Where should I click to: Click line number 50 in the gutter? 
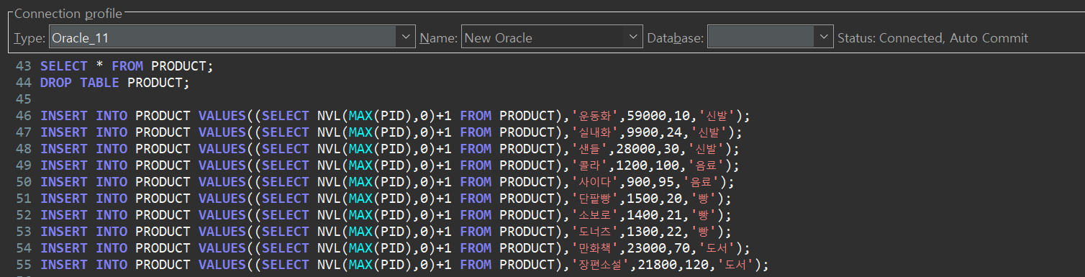pos(23,182)
